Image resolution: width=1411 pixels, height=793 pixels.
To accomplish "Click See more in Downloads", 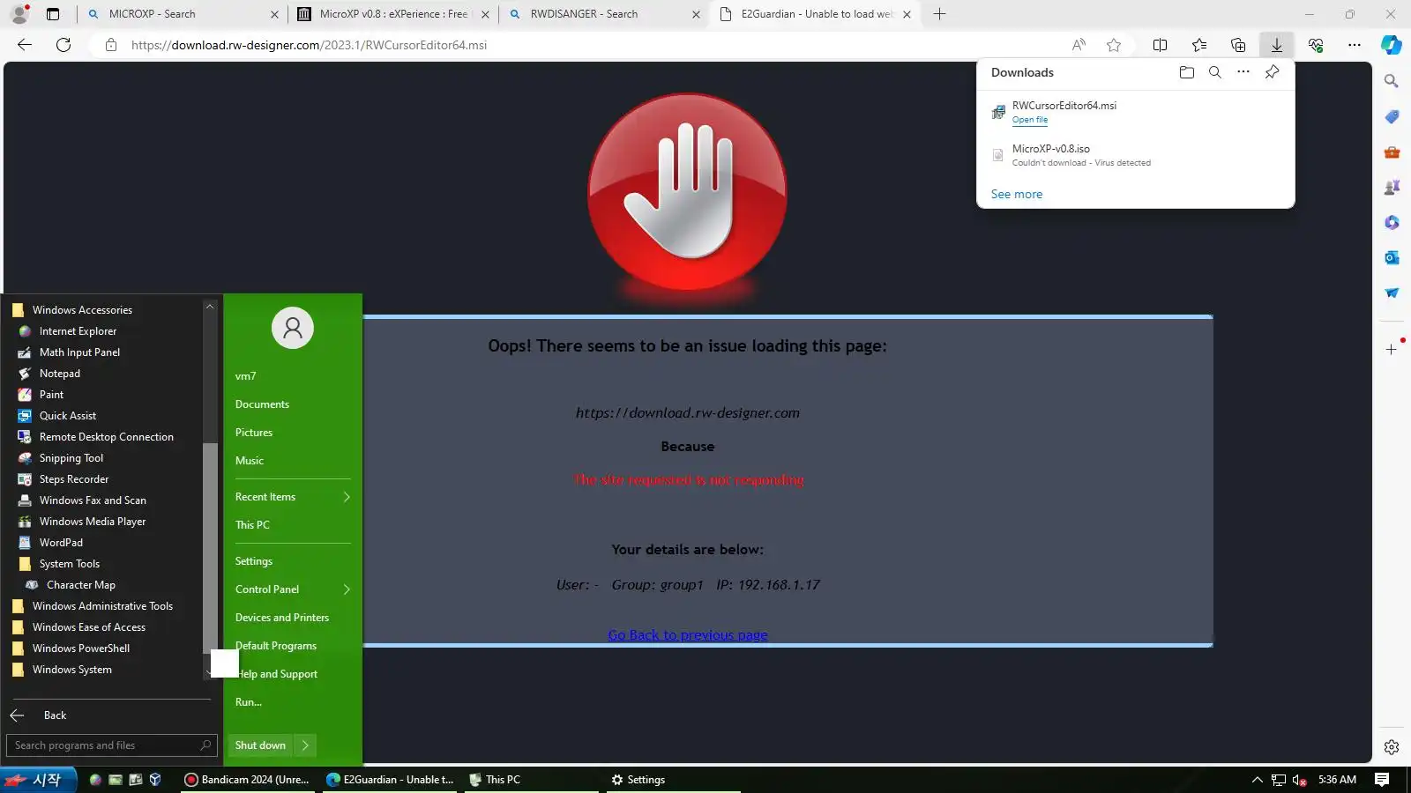I will 1017,194.
